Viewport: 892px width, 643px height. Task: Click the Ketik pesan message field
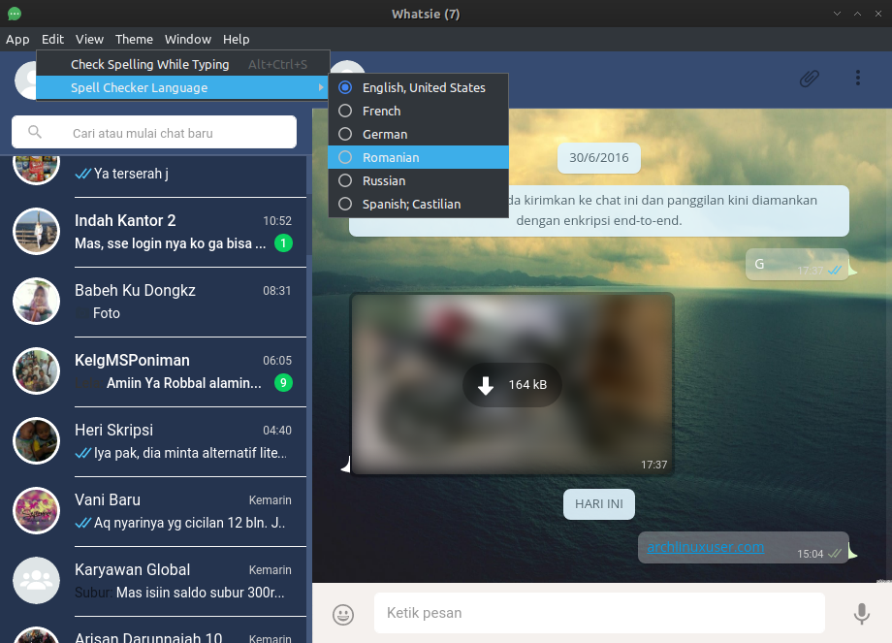click(599, 613)
